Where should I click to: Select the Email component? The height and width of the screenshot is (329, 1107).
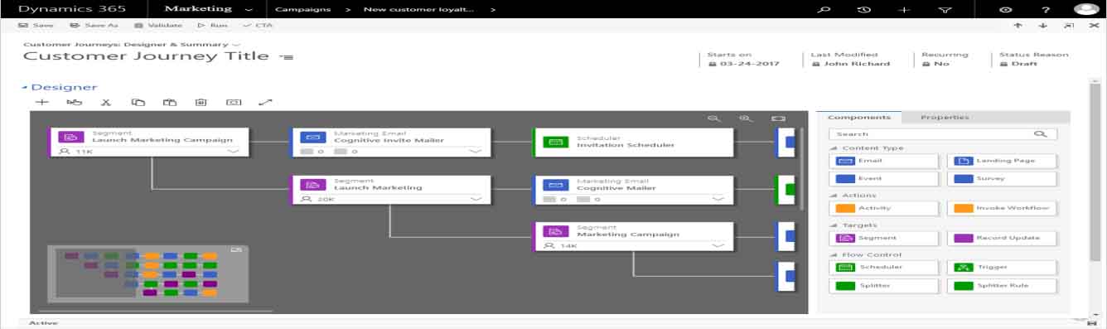tap(884, 161)
